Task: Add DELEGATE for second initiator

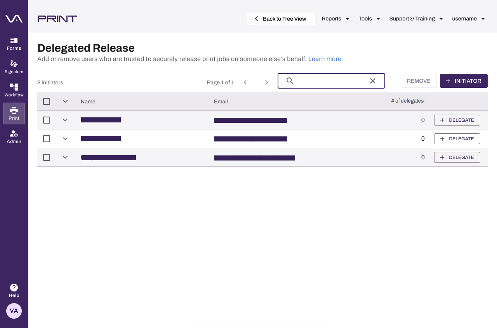Action: (457, 139)
